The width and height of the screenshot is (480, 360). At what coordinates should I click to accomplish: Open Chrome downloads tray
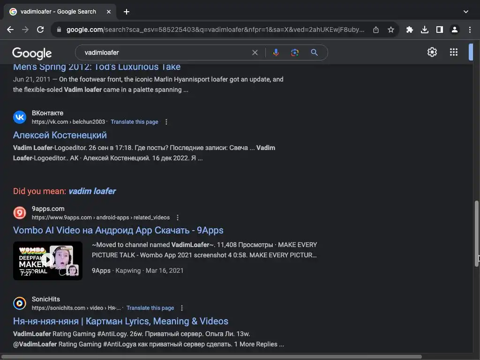point(424,30)
